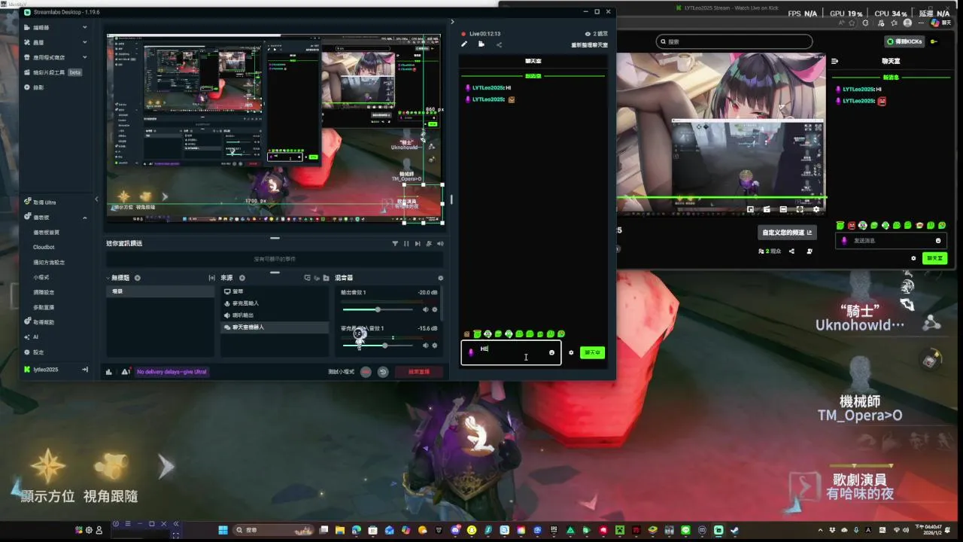Image resolution: width=963 pixels, height=542 pixels.
Task: Open the performance stats bar icon
Action: 109,372
